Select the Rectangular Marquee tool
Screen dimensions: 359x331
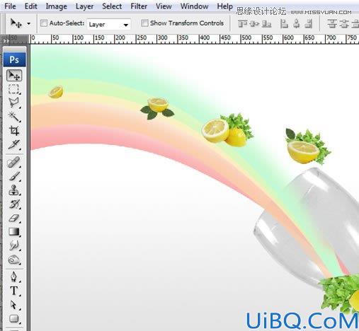point(13,89)
